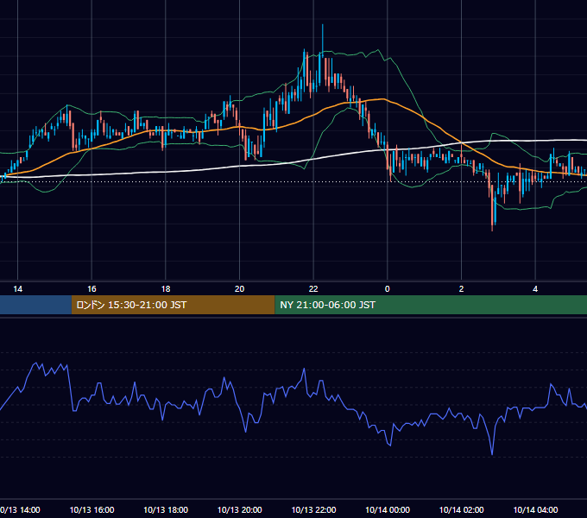Click the 22 hour label on price chart axis
This screenshot has height=518, width=587.
pyautogui.click(x=313, y=289)
